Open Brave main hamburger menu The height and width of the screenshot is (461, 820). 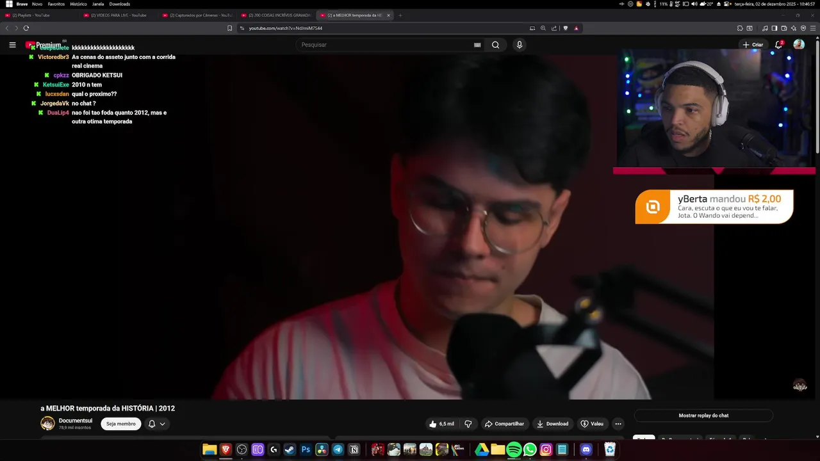[x=813, y=28]
